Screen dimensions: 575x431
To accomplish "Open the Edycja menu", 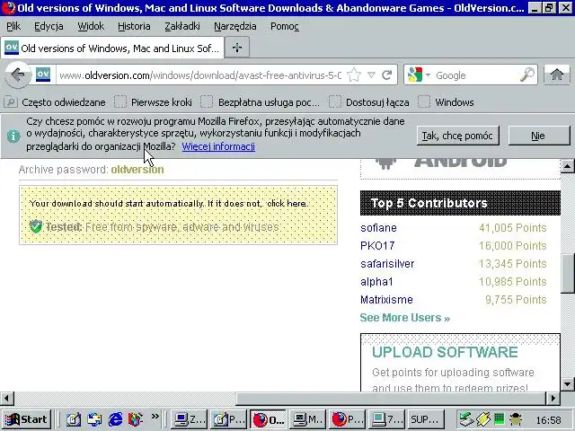I will tap(49, 26).
